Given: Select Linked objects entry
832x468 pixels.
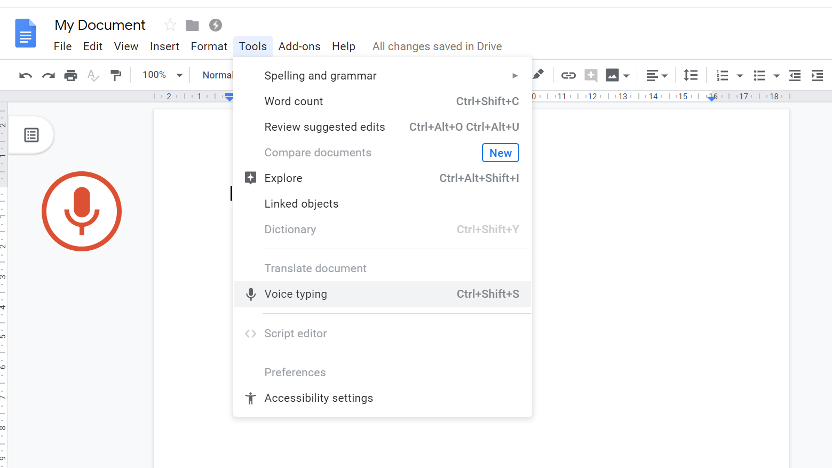Looking at the screenshot, I should coord(383,204).
